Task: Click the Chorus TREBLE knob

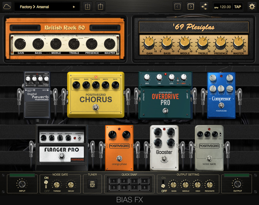Action: point(76,85)
